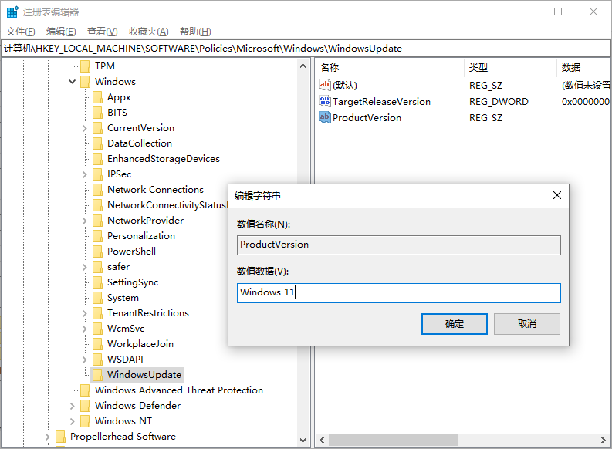This screenshot has height=449, width=612.
Task: Click the WSDAPI folder icon
Action: pyautogui.click(x=97, y=360)
